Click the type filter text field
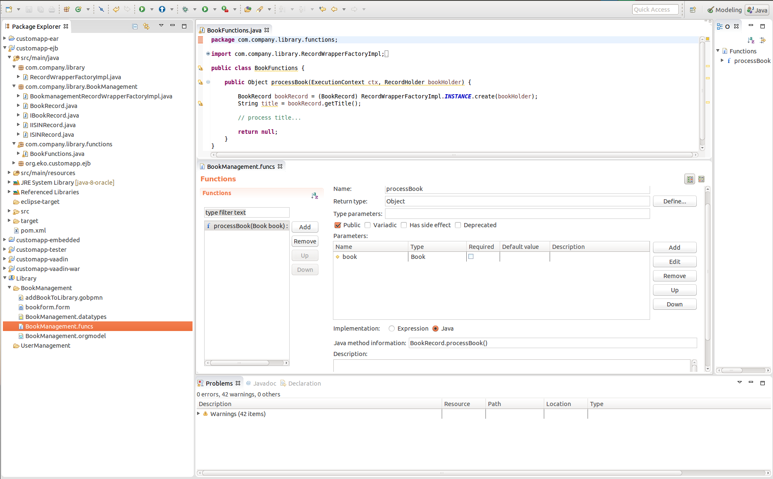Image resolution: width=773 pixels, height=479 pixels. click(247, 213)
